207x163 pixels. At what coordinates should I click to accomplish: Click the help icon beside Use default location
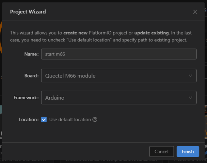tap(95, 120)
